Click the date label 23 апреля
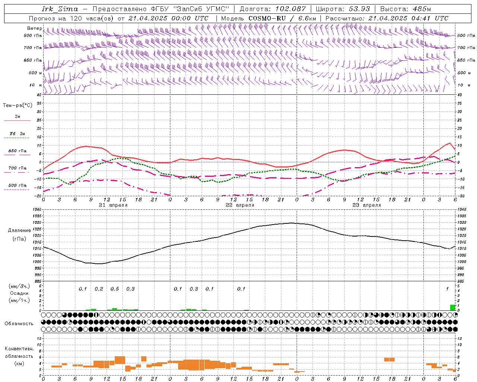The width and height of the screenshot is (477, 382). tap(367, 205)
